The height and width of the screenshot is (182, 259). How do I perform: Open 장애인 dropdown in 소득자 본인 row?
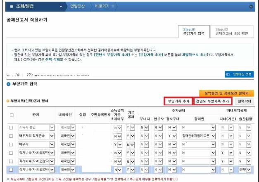pos(199,128)
